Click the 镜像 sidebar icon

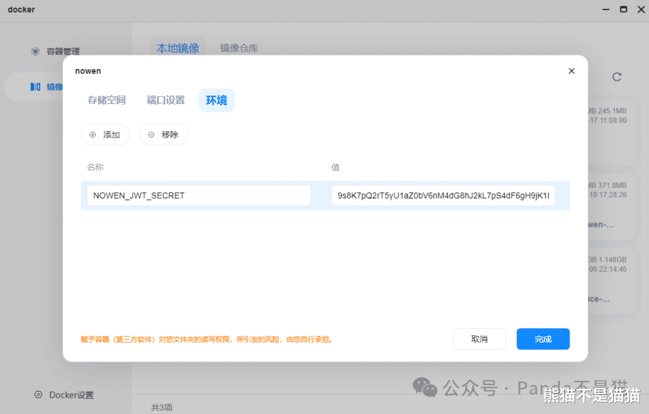click(35, 87)
